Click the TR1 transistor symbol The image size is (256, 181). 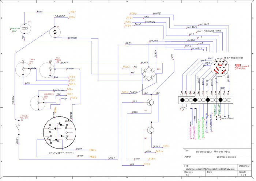click(x=150, y=103)
